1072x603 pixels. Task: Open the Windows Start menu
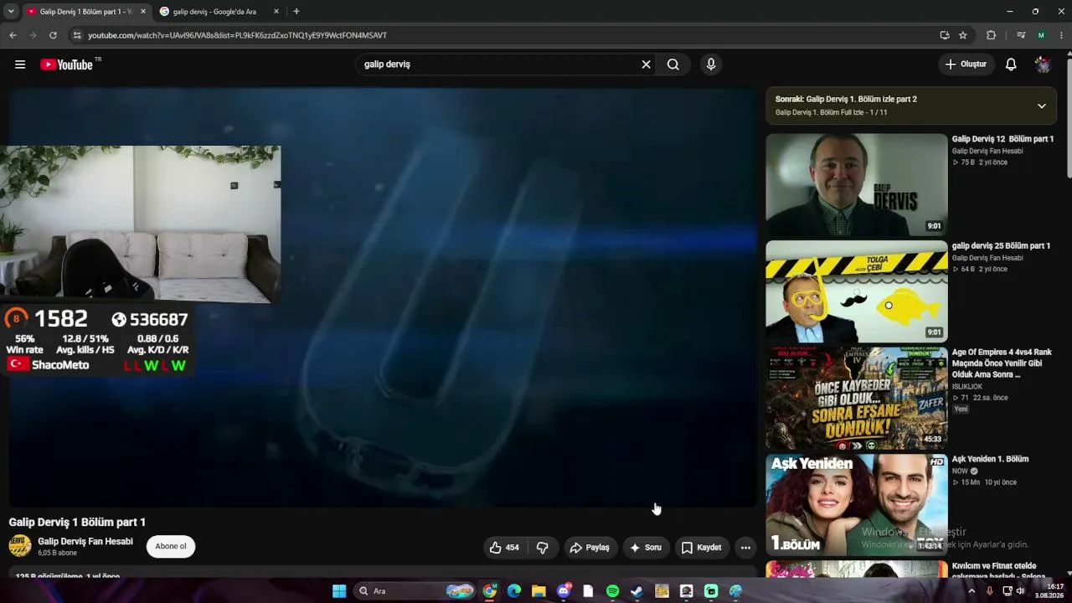(x=339, y=591)
